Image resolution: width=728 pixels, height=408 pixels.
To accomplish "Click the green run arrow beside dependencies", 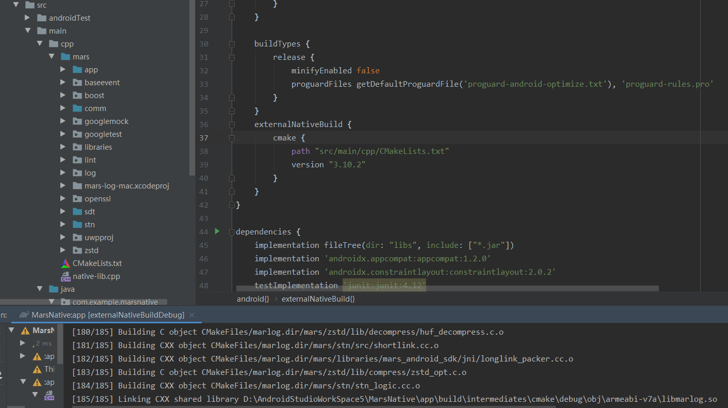I will click(x=217, y=231).
